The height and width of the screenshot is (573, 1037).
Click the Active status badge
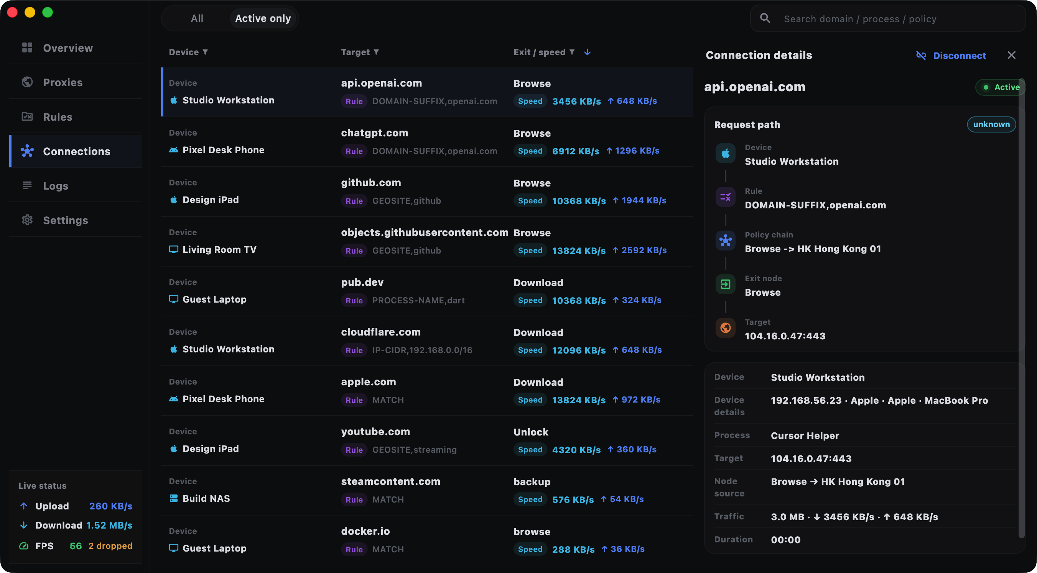1000,87
